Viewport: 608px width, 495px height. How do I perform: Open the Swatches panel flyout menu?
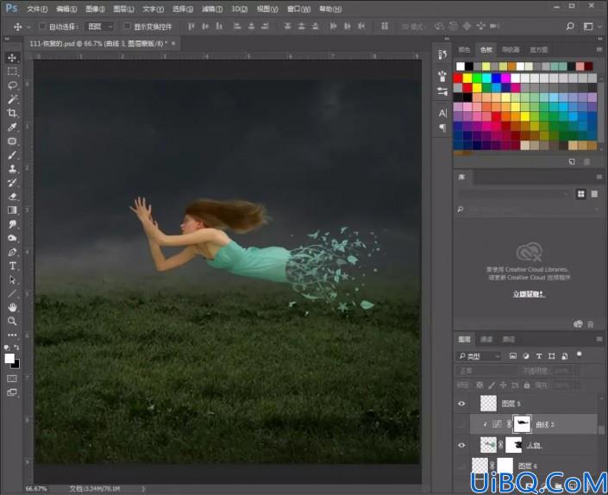coord(599,50)
